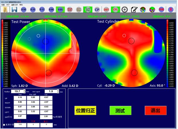Select the 0.25 step button
Screen dimensions: 178x129
pos(33,10)
